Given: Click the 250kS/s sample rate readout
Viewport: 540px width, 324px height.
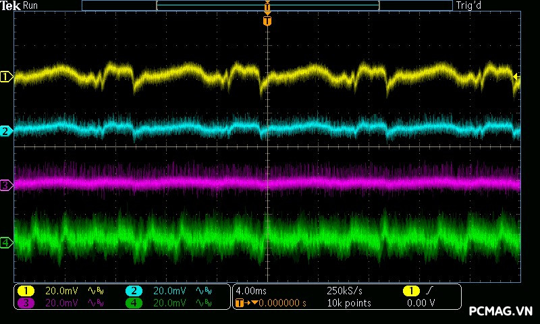Looking at the screenshot, I should coord(344,290).
